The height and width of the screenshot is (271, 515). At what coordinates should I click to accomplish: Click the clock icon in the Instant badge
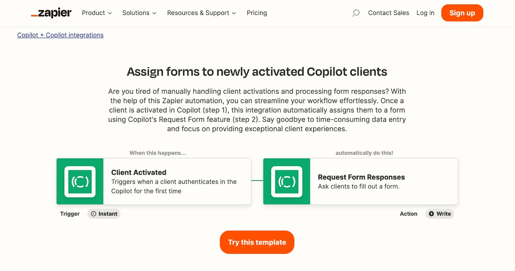click(x=93, y=214)
